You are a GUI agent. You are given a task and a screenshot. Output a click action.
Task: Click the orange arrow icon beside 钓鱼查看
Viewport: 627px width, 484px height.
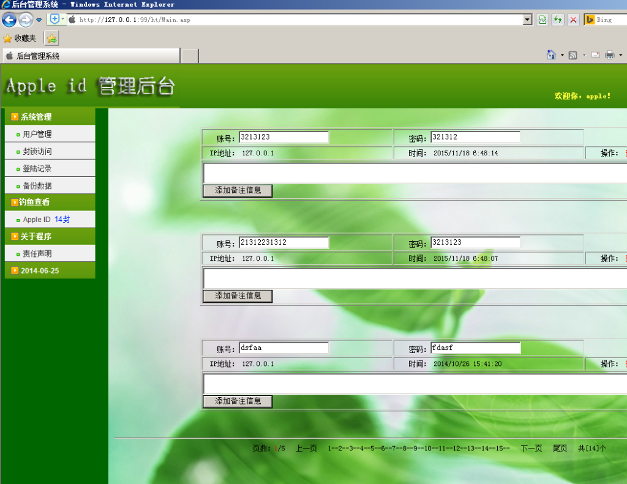pyautogui.click(x=15, y=203)
